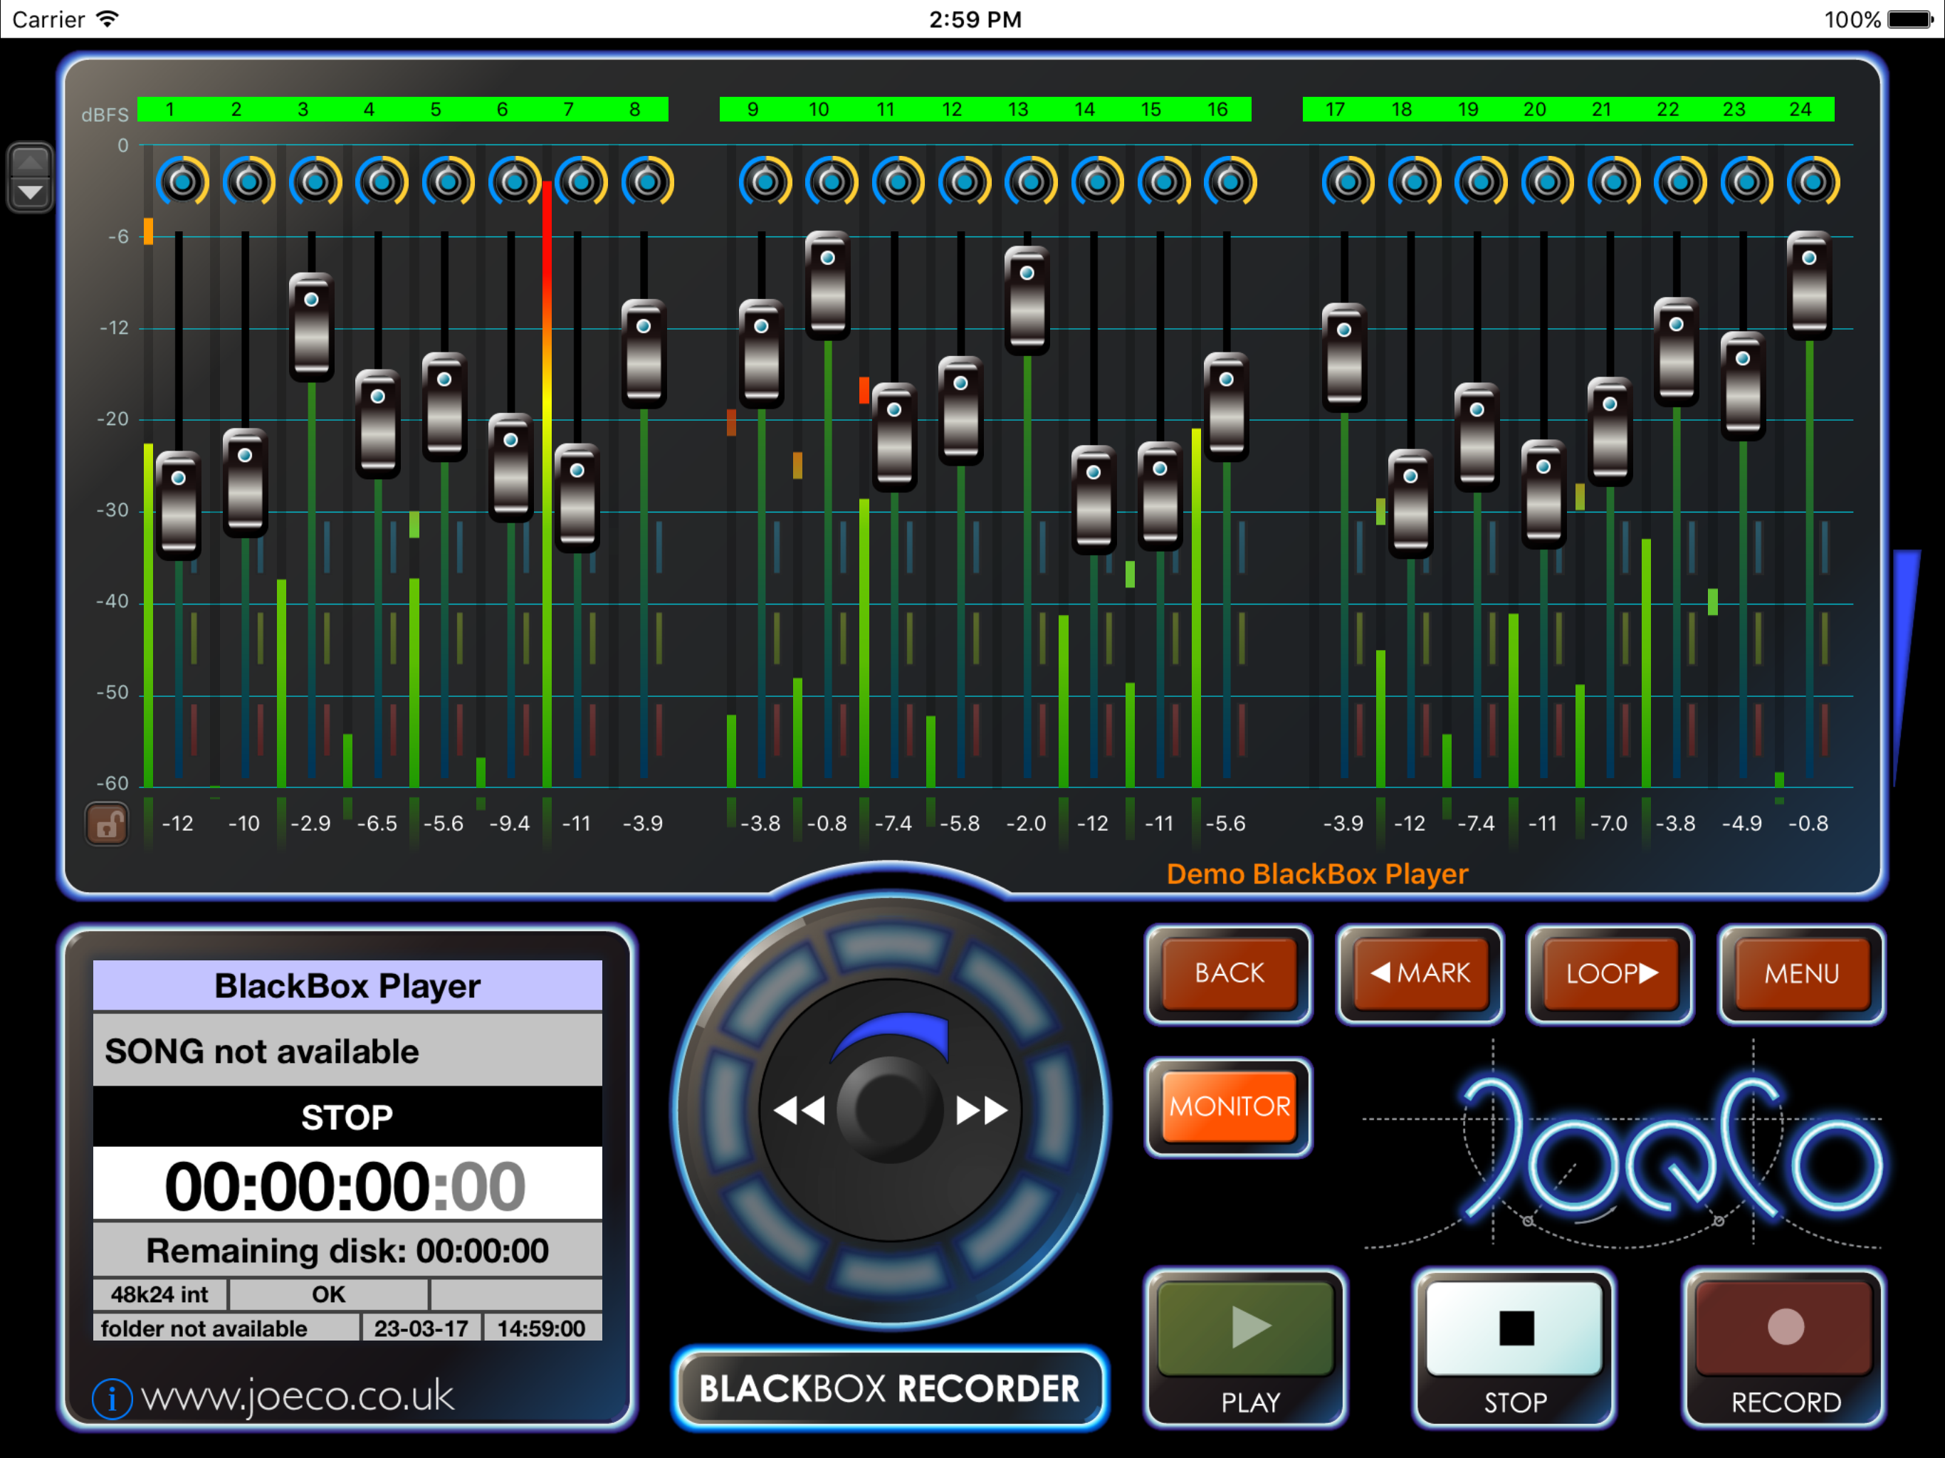Click the pan knob for channel 23
Image resolution: width=1945 pixels, height=1458 pixels.
coord(1746,182)
